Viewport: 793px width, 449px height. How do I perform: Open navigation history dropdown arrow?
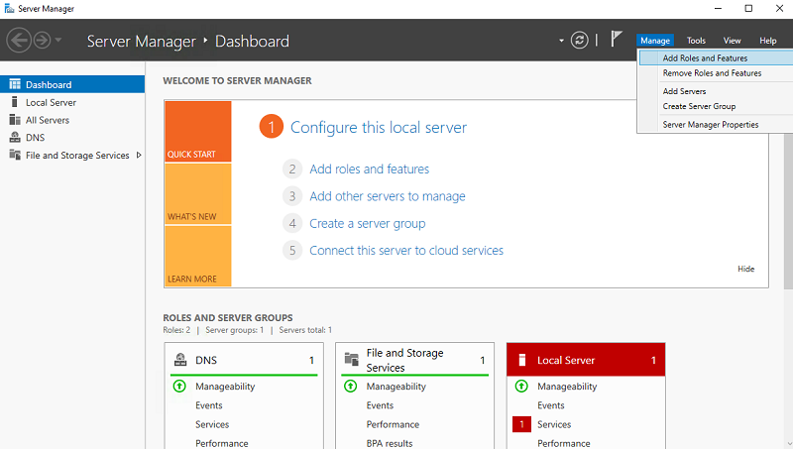pos(58,40)
